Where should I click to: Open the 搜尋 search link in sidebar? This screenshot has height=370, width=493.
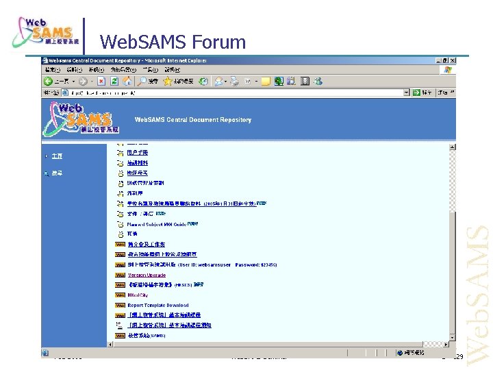57,173
